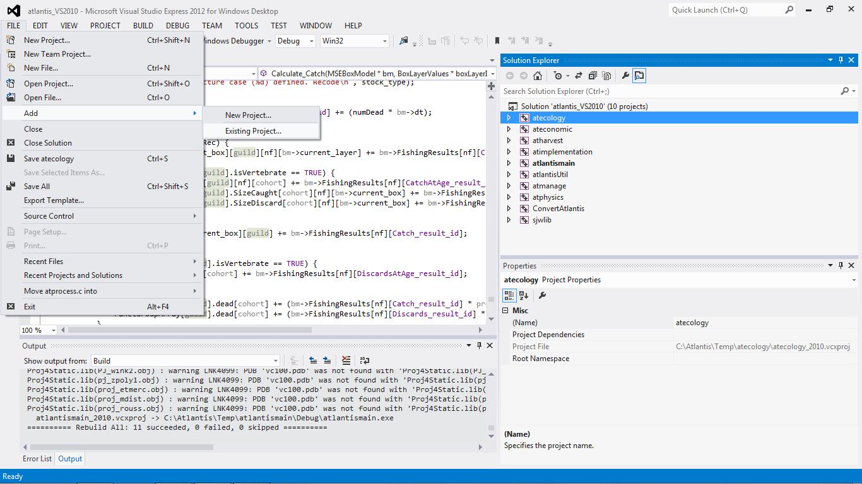Image resolution: width=862 pixels, height=484 pixels.
Task: Choose Existing Project from Add submenu
Action: pyautogui.click(x=253, y=131)
